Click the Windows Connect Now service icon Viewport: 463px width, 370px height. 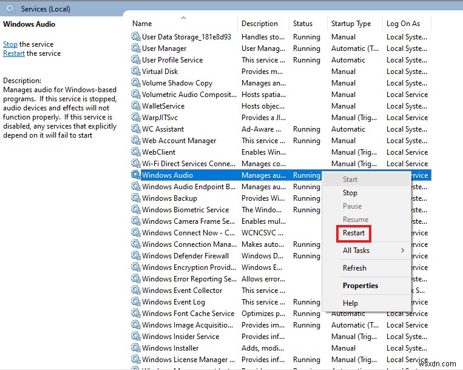[135, 232]
